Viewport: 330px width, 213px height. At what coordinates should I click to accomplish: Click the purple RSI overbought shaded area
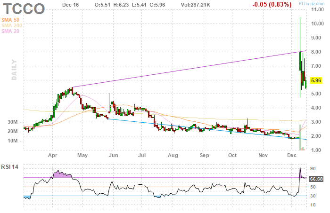click(x=61, y=174)
